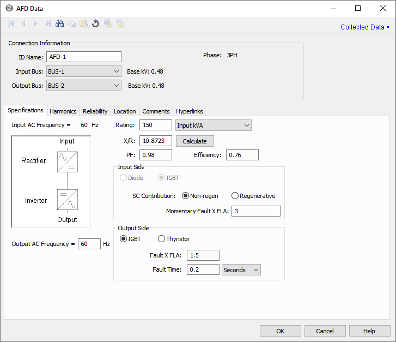Click the ID Name input field
This screenshot has width=396, height=342.
click(83, 57)
